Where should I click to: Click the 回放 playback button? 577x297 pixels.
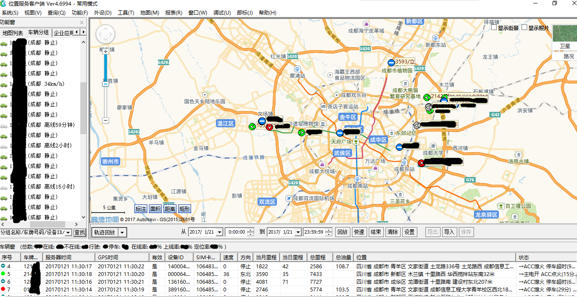click(343, 232)
